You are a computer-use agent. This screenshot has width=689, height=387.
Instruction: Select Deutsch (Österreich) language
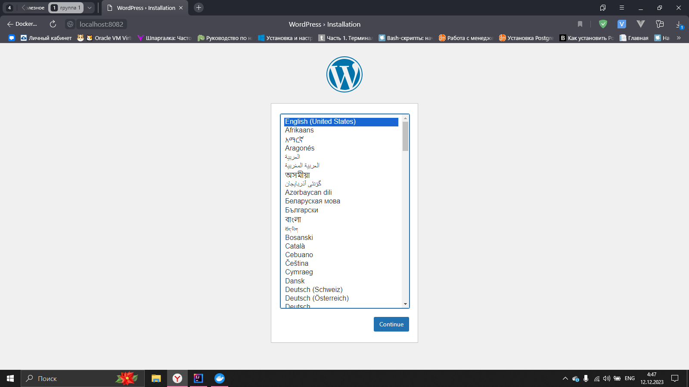pos(341,298)
